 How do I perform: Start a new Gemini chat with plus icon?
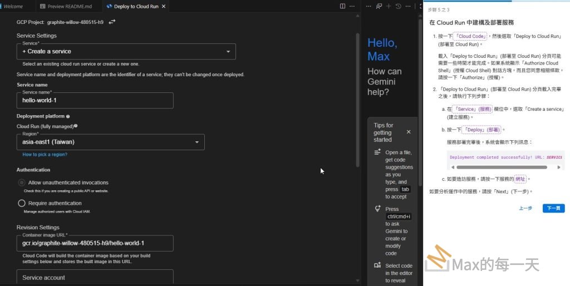389,6
